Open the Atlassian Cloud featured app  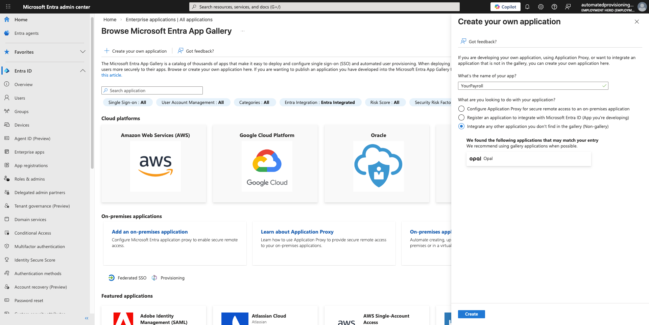tap(265, 316)
